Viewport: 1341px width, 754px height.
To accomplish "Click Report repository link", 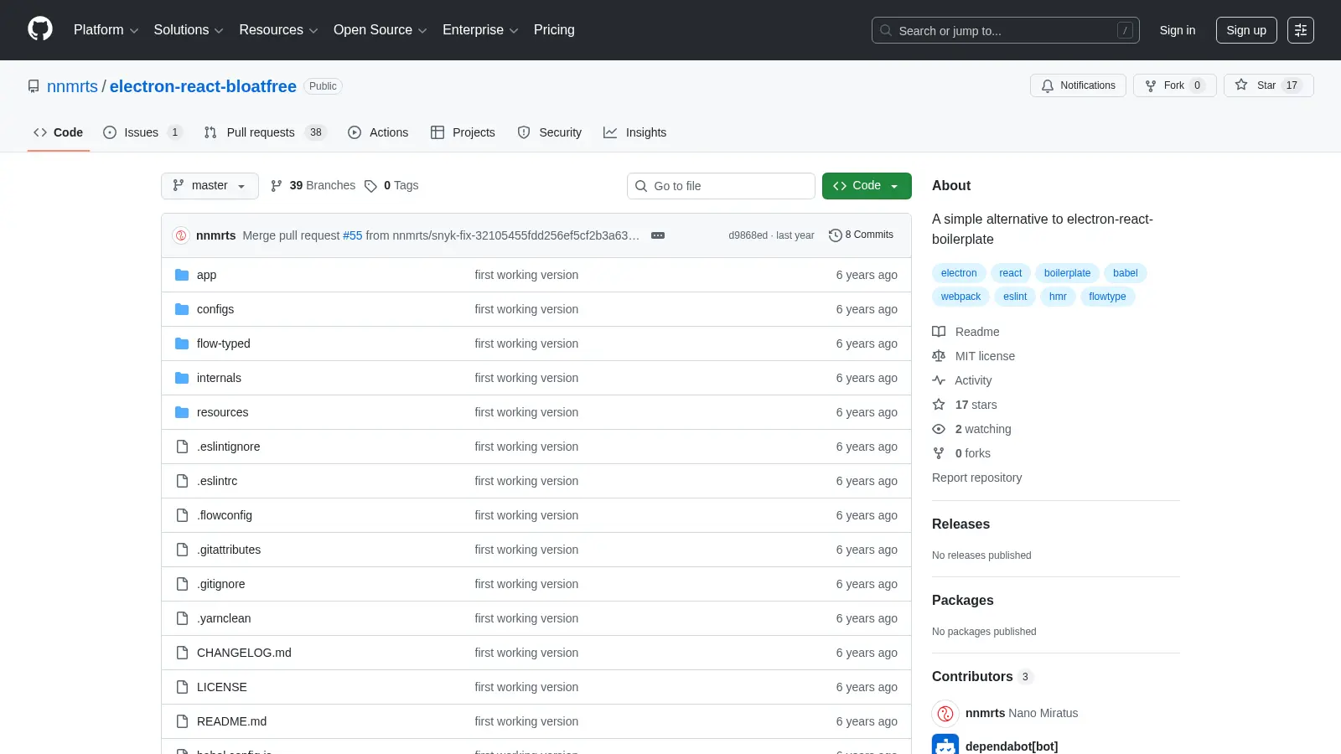I will click(x=977, y=478).
